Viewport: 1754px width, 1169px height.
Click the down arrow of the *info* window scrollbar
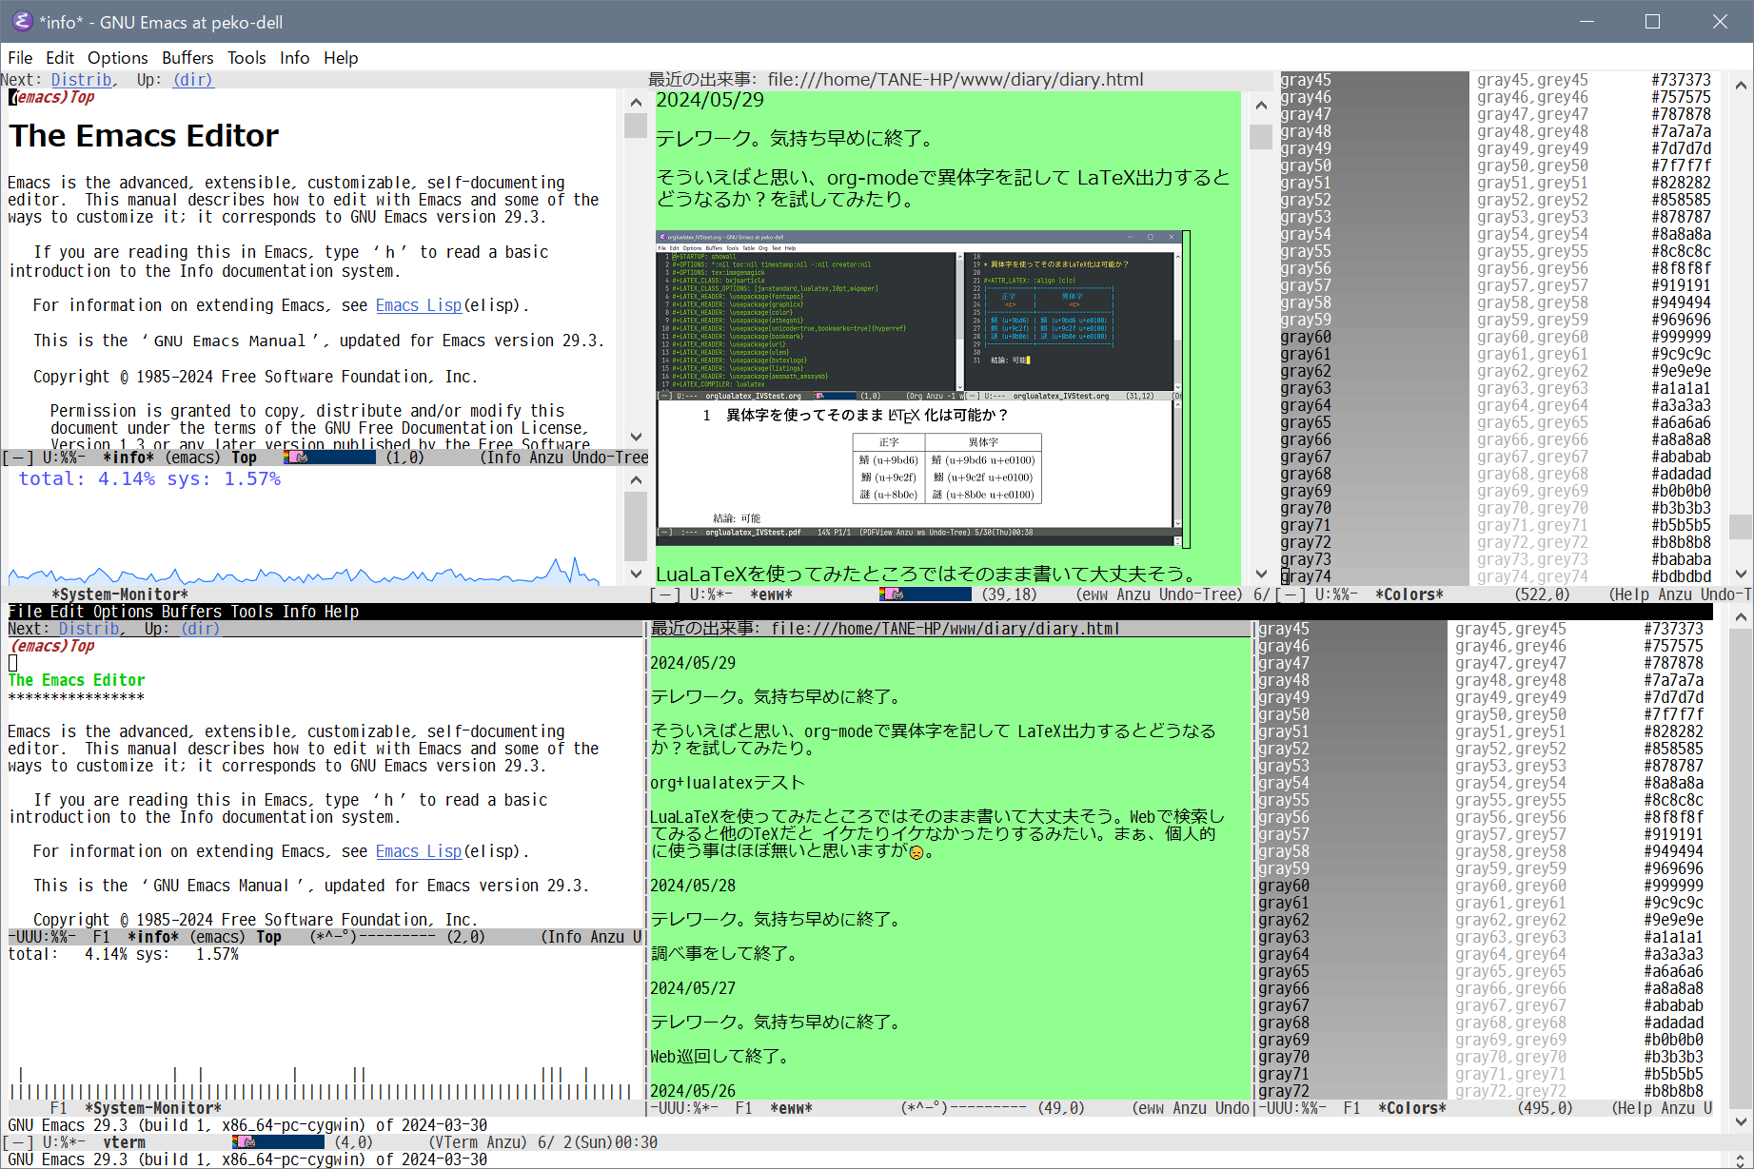tap(636, 438)
